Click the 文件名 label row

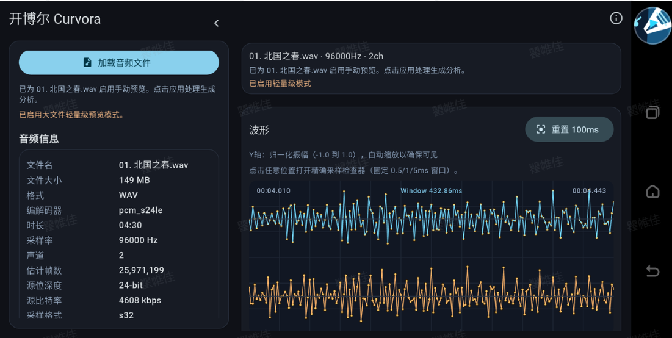(40, 165)
